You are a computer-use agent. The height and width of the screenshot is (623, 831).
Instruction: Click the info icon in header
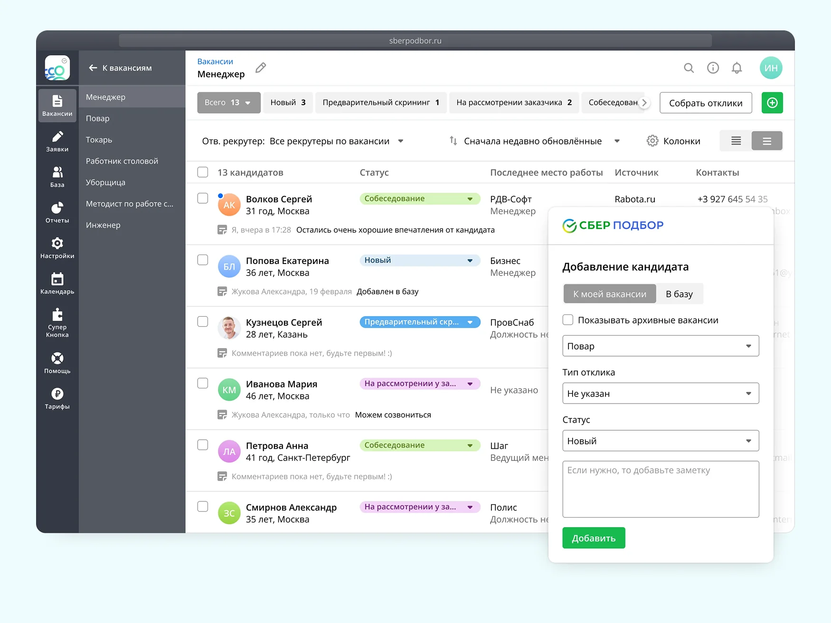[x=713, y=68]
